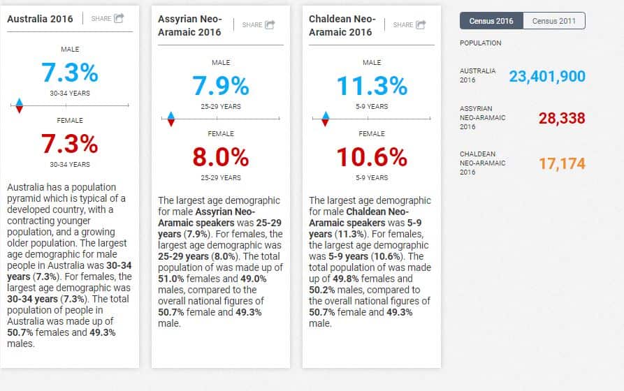
Task: Click the orange Chaldean population figure 17,174
Action: (x=561, y=164)
